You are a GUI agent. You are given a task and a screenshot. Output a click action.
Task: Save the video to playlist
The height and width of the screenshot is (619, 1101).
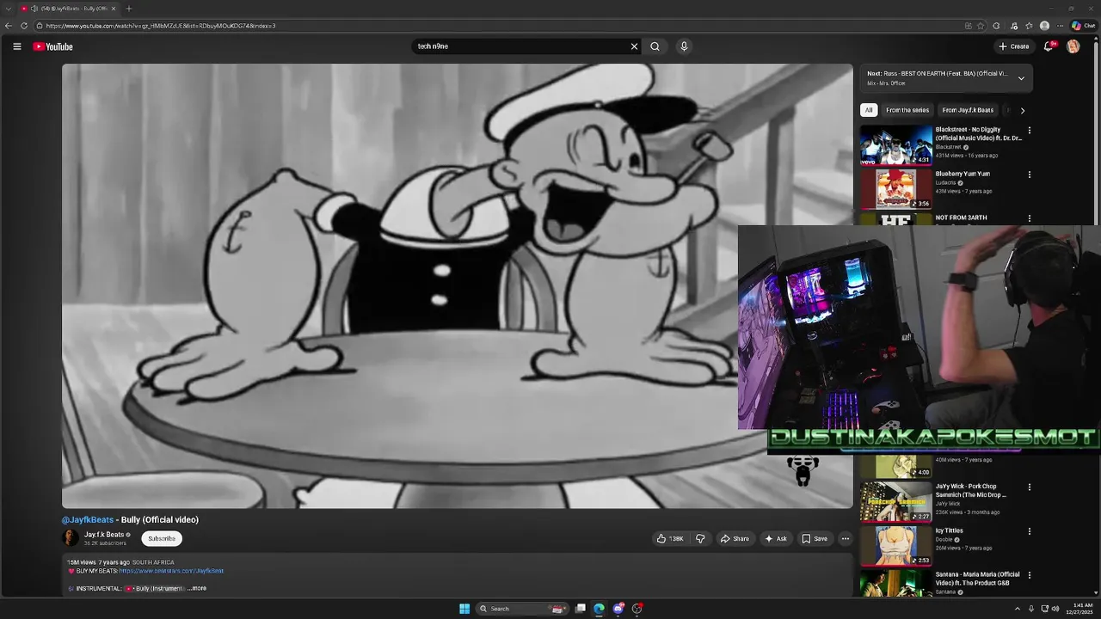815,539
